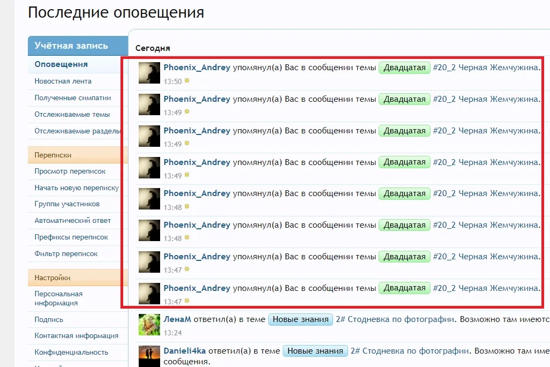Select Оповещения in the sidebar
Image resolution: width=550 pixels, height=367 pixels.
[54, 64]
